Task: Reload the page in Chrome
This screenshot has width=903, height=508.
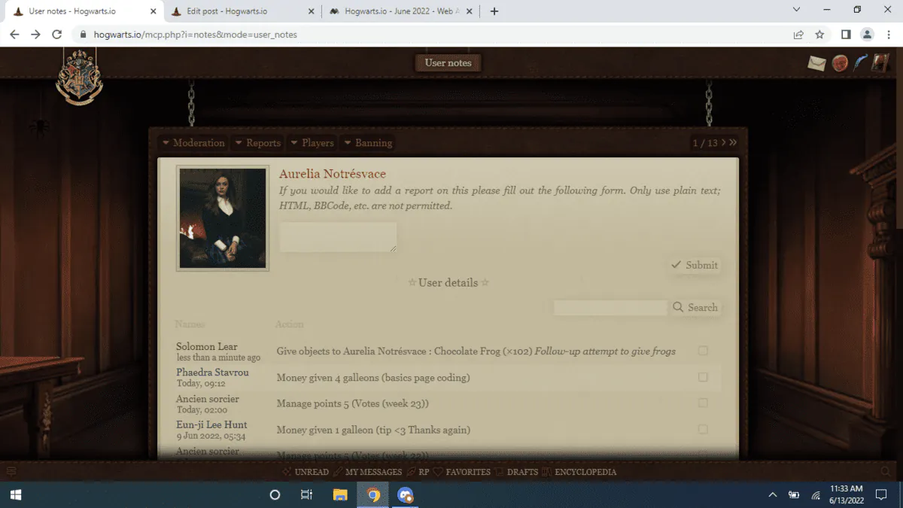Action: (x=56, y=35)
